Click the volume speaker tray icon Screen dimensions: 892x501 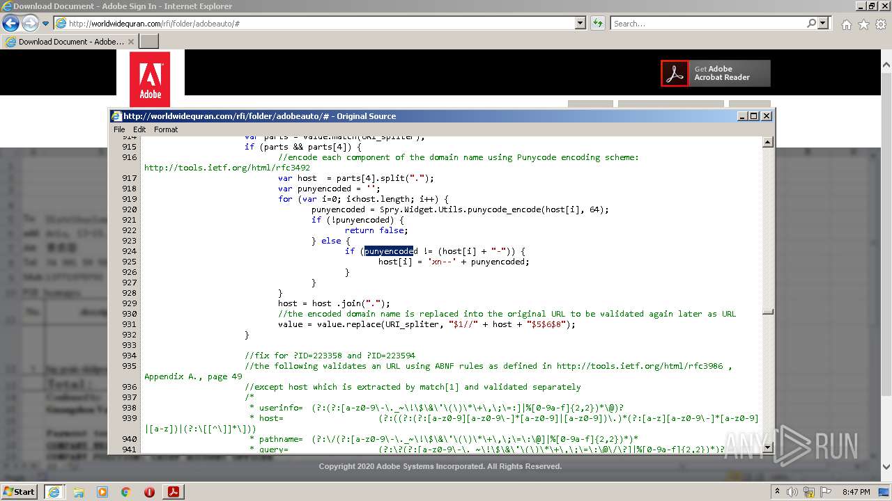point(793,491)
